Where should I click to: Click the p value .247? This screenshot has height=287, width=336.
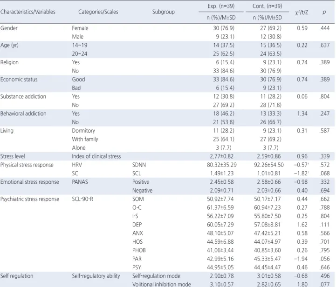click(x=324, y=113)
